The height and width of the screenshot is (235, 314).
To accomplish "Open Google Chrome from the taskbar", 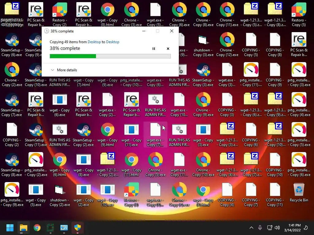I will tap(37, 228).
